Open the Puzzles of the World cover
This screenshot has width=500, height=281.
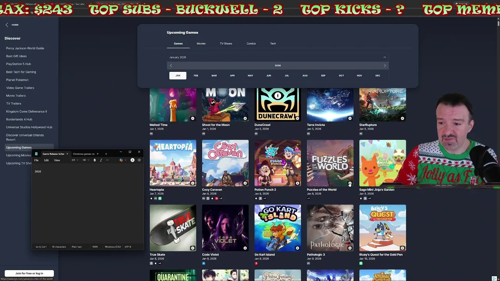(x=330, y=163)
